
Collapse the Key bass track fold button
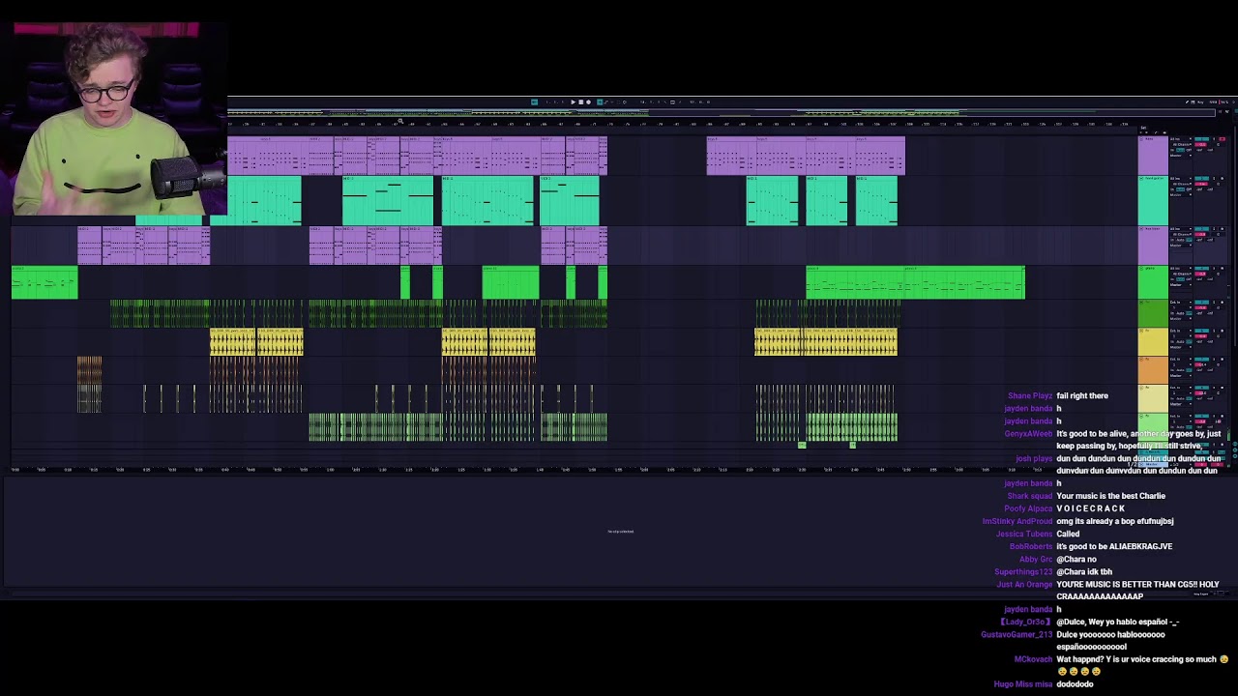pos(1141,229)
